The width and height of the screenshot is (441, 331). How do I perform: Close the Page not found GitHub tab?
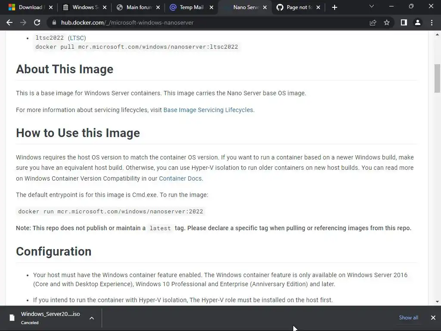(x=318, y=7)
